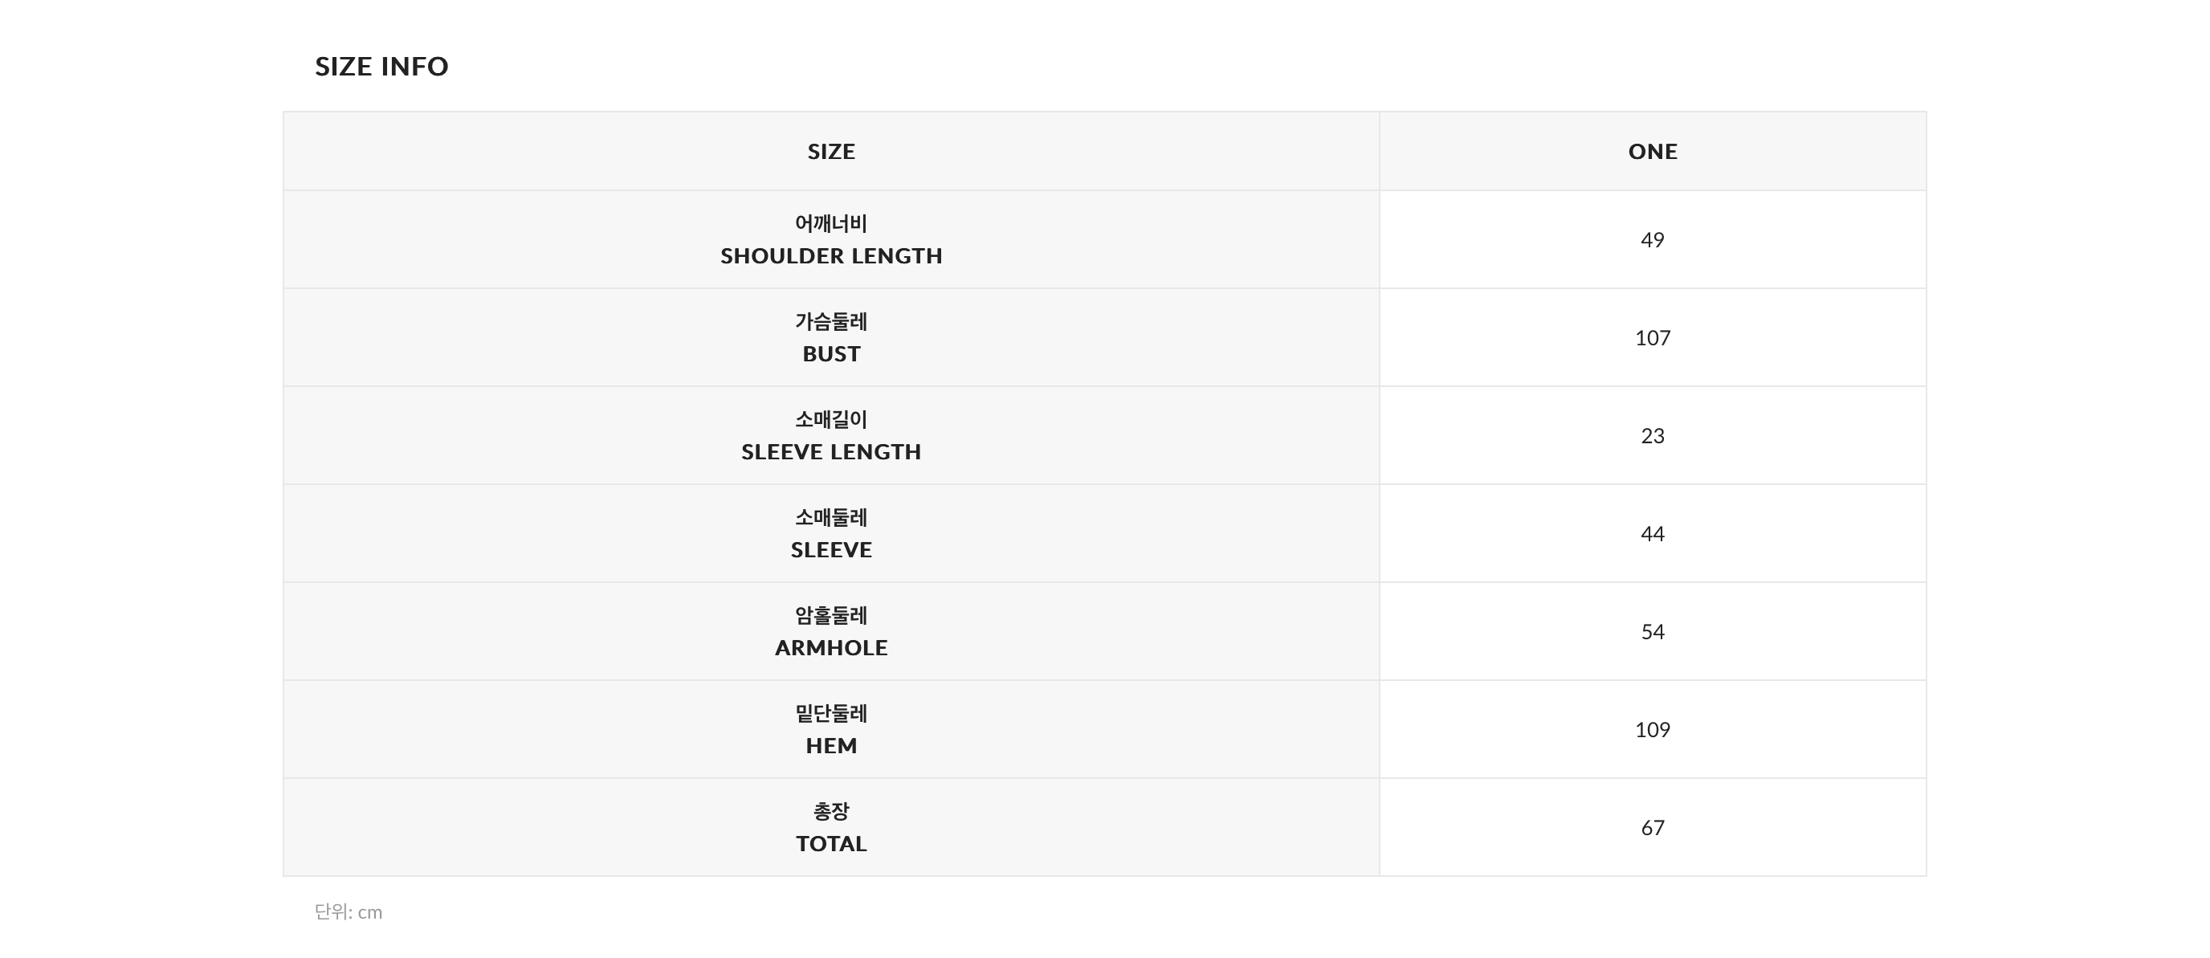Screen dimensions: 2210x958
Task: Click the 어깨너비 Korean label text
Action: click(x=830, y=224)
